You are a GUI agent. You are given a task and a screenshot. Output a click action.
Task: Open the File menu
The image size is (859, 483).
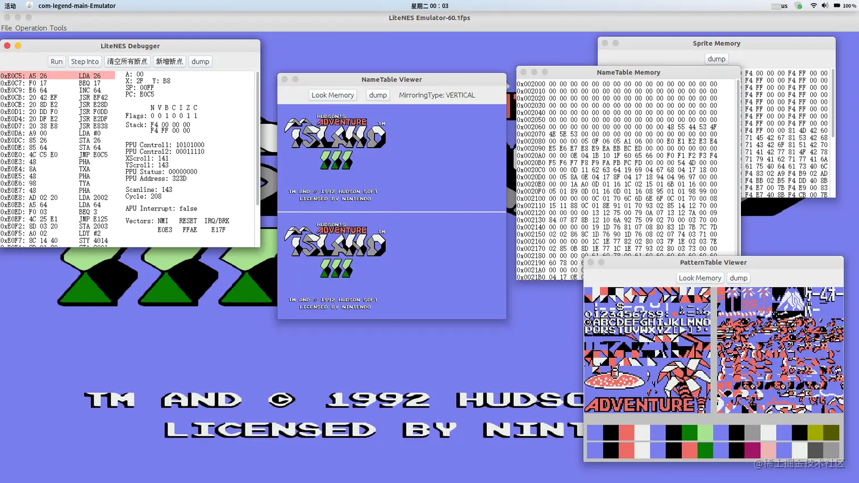pos(6,28)
